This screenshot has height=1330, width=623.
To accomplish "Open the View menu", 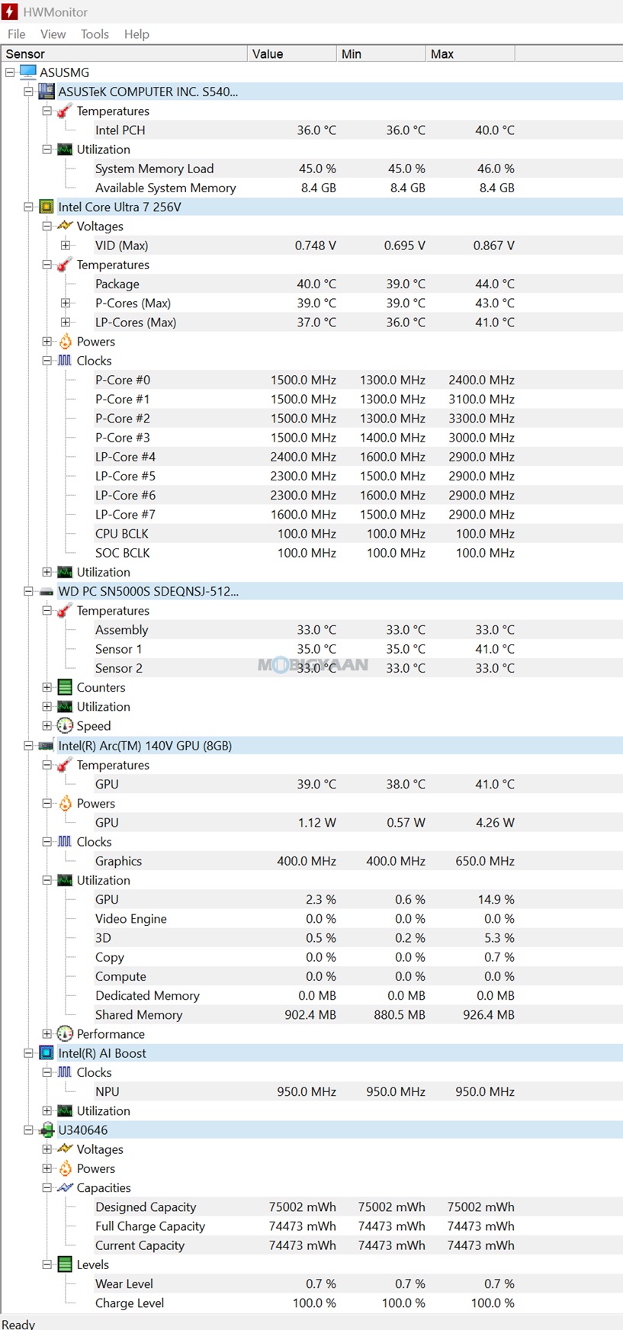I will tap(53, 34).
